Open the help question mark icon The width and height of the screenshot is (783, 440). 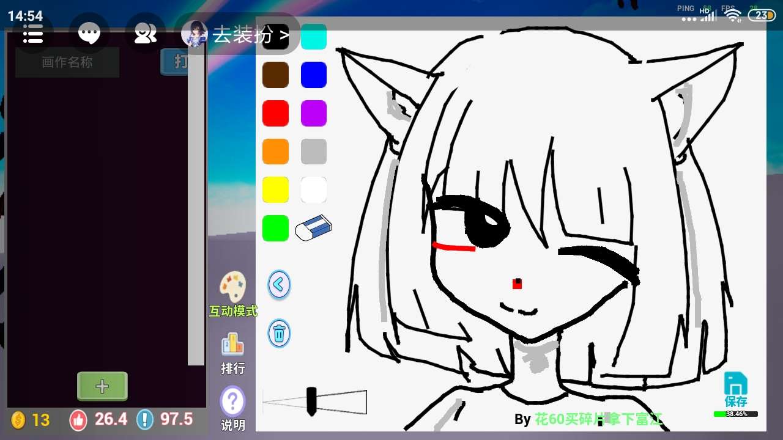coord(232,402)
